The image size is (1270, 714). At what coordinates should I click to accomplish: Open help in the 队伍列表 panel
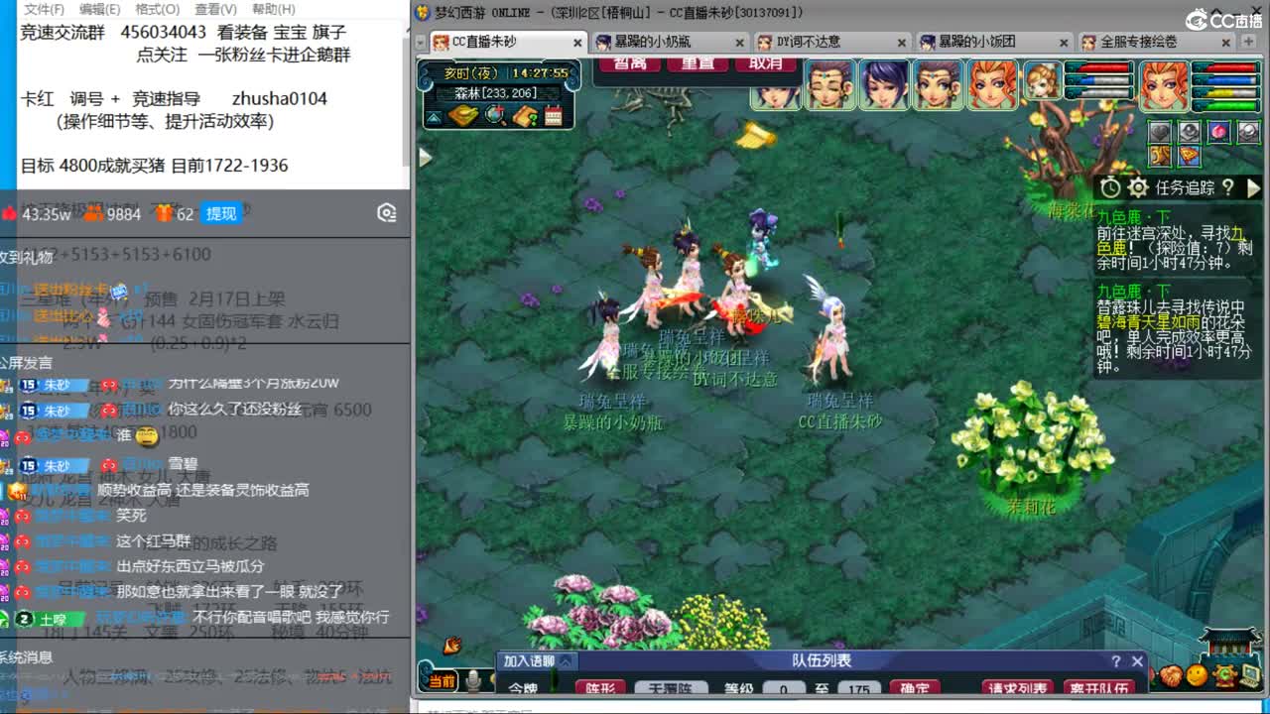[1116, 661]
